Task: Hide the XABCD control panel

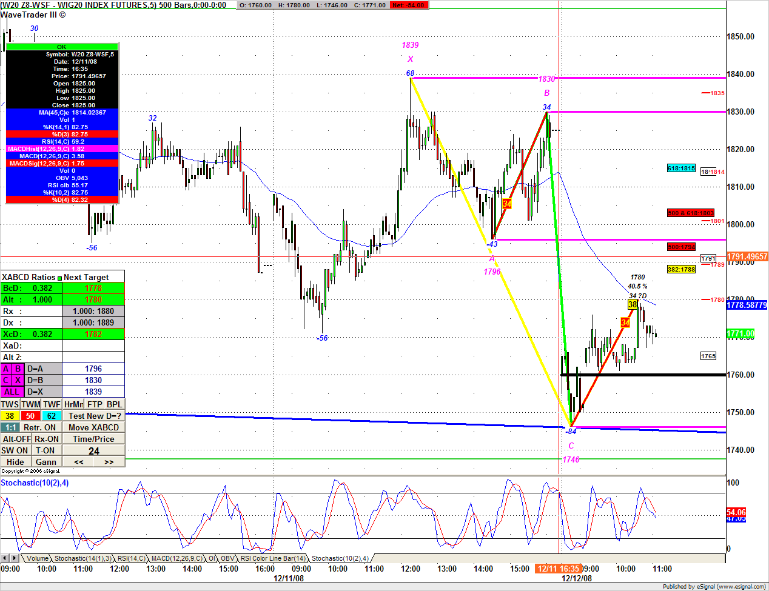Action: point(15,462)
